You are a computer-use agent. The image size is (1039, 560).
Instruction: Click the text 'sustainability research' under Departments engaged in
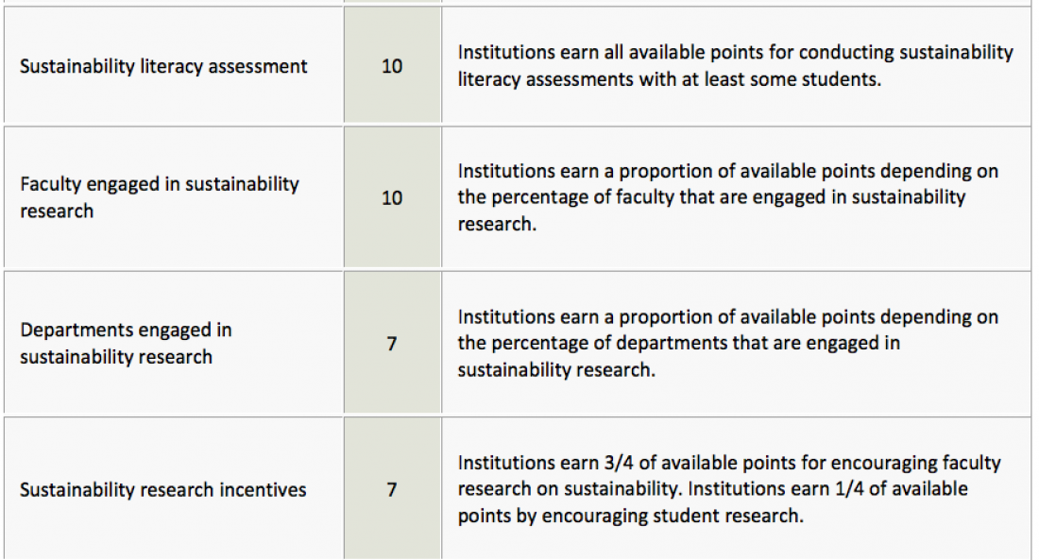coord(116,357)
